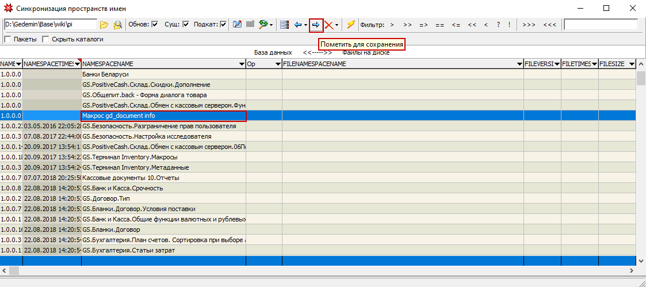Click the list view toolbar icon
This screenshot has height=287, width=646.
pyautogui.click(x=284, y=25)
